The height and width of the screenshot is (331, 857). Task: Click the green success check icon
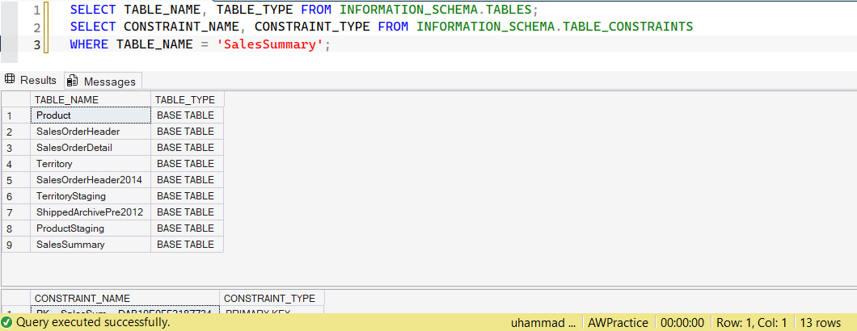[7, 322]
